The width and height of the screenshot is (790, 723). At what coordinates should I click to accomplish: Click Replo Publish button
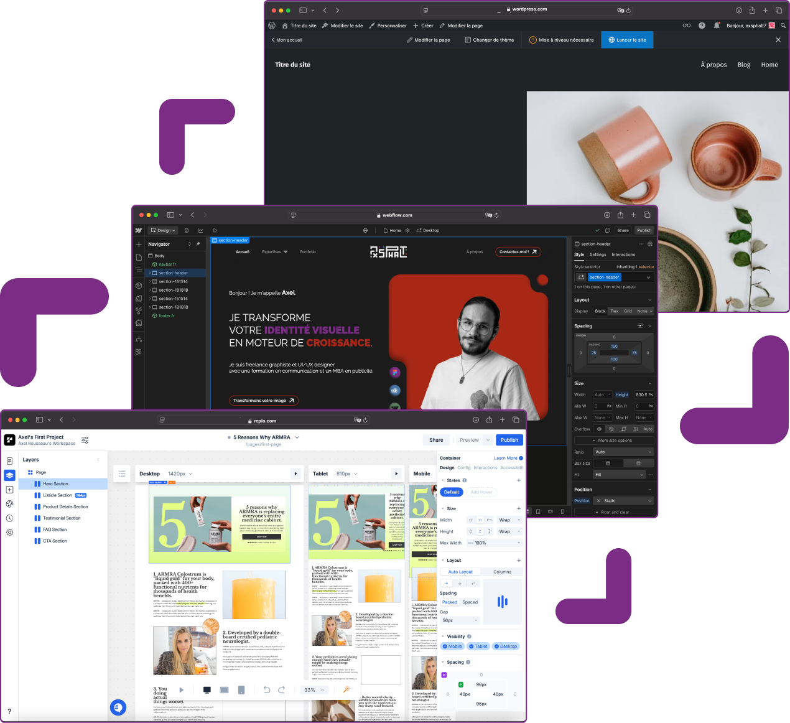(x=509, y=440)
